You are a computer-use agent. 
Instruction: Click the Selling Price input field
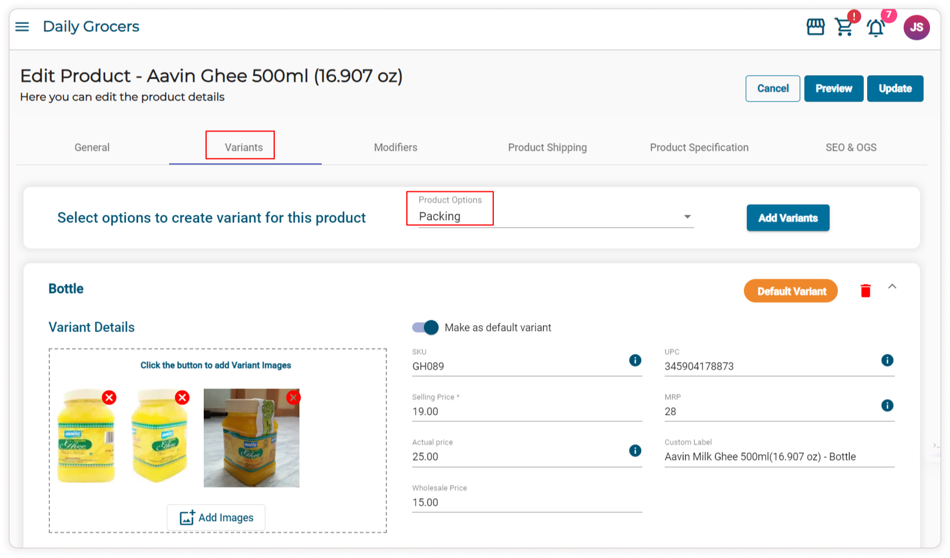click(526, 411)
